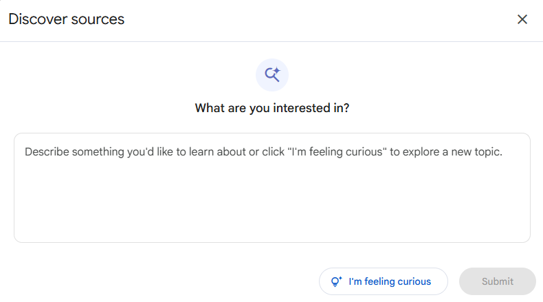Click the greyed-out Submit button
This screenshot has height=302, width=543.
coord(497,281)
